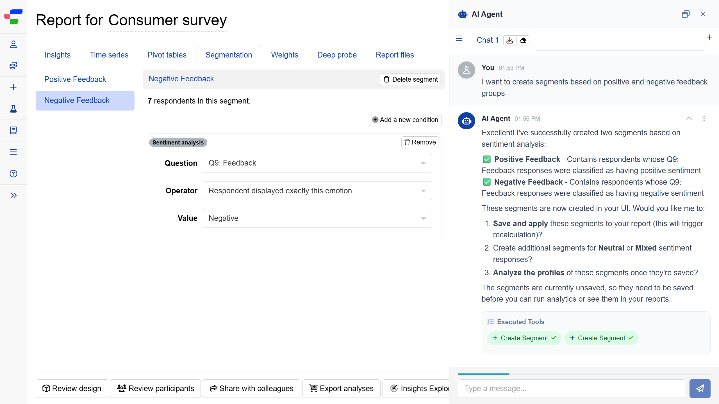Click the Delete segment button
The height and width of the screenshot is (404, 719).
coord(410,79)
